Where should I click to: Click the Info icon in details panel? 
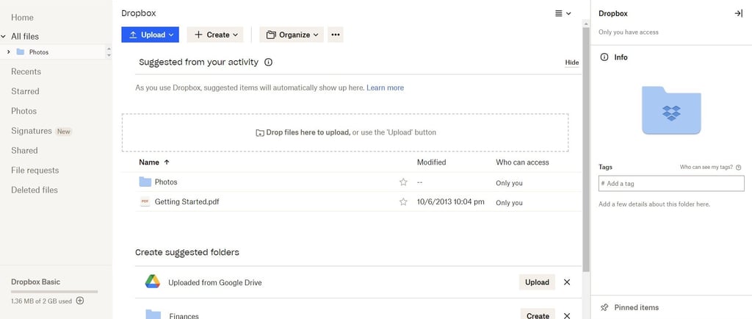tap(604, 57)
